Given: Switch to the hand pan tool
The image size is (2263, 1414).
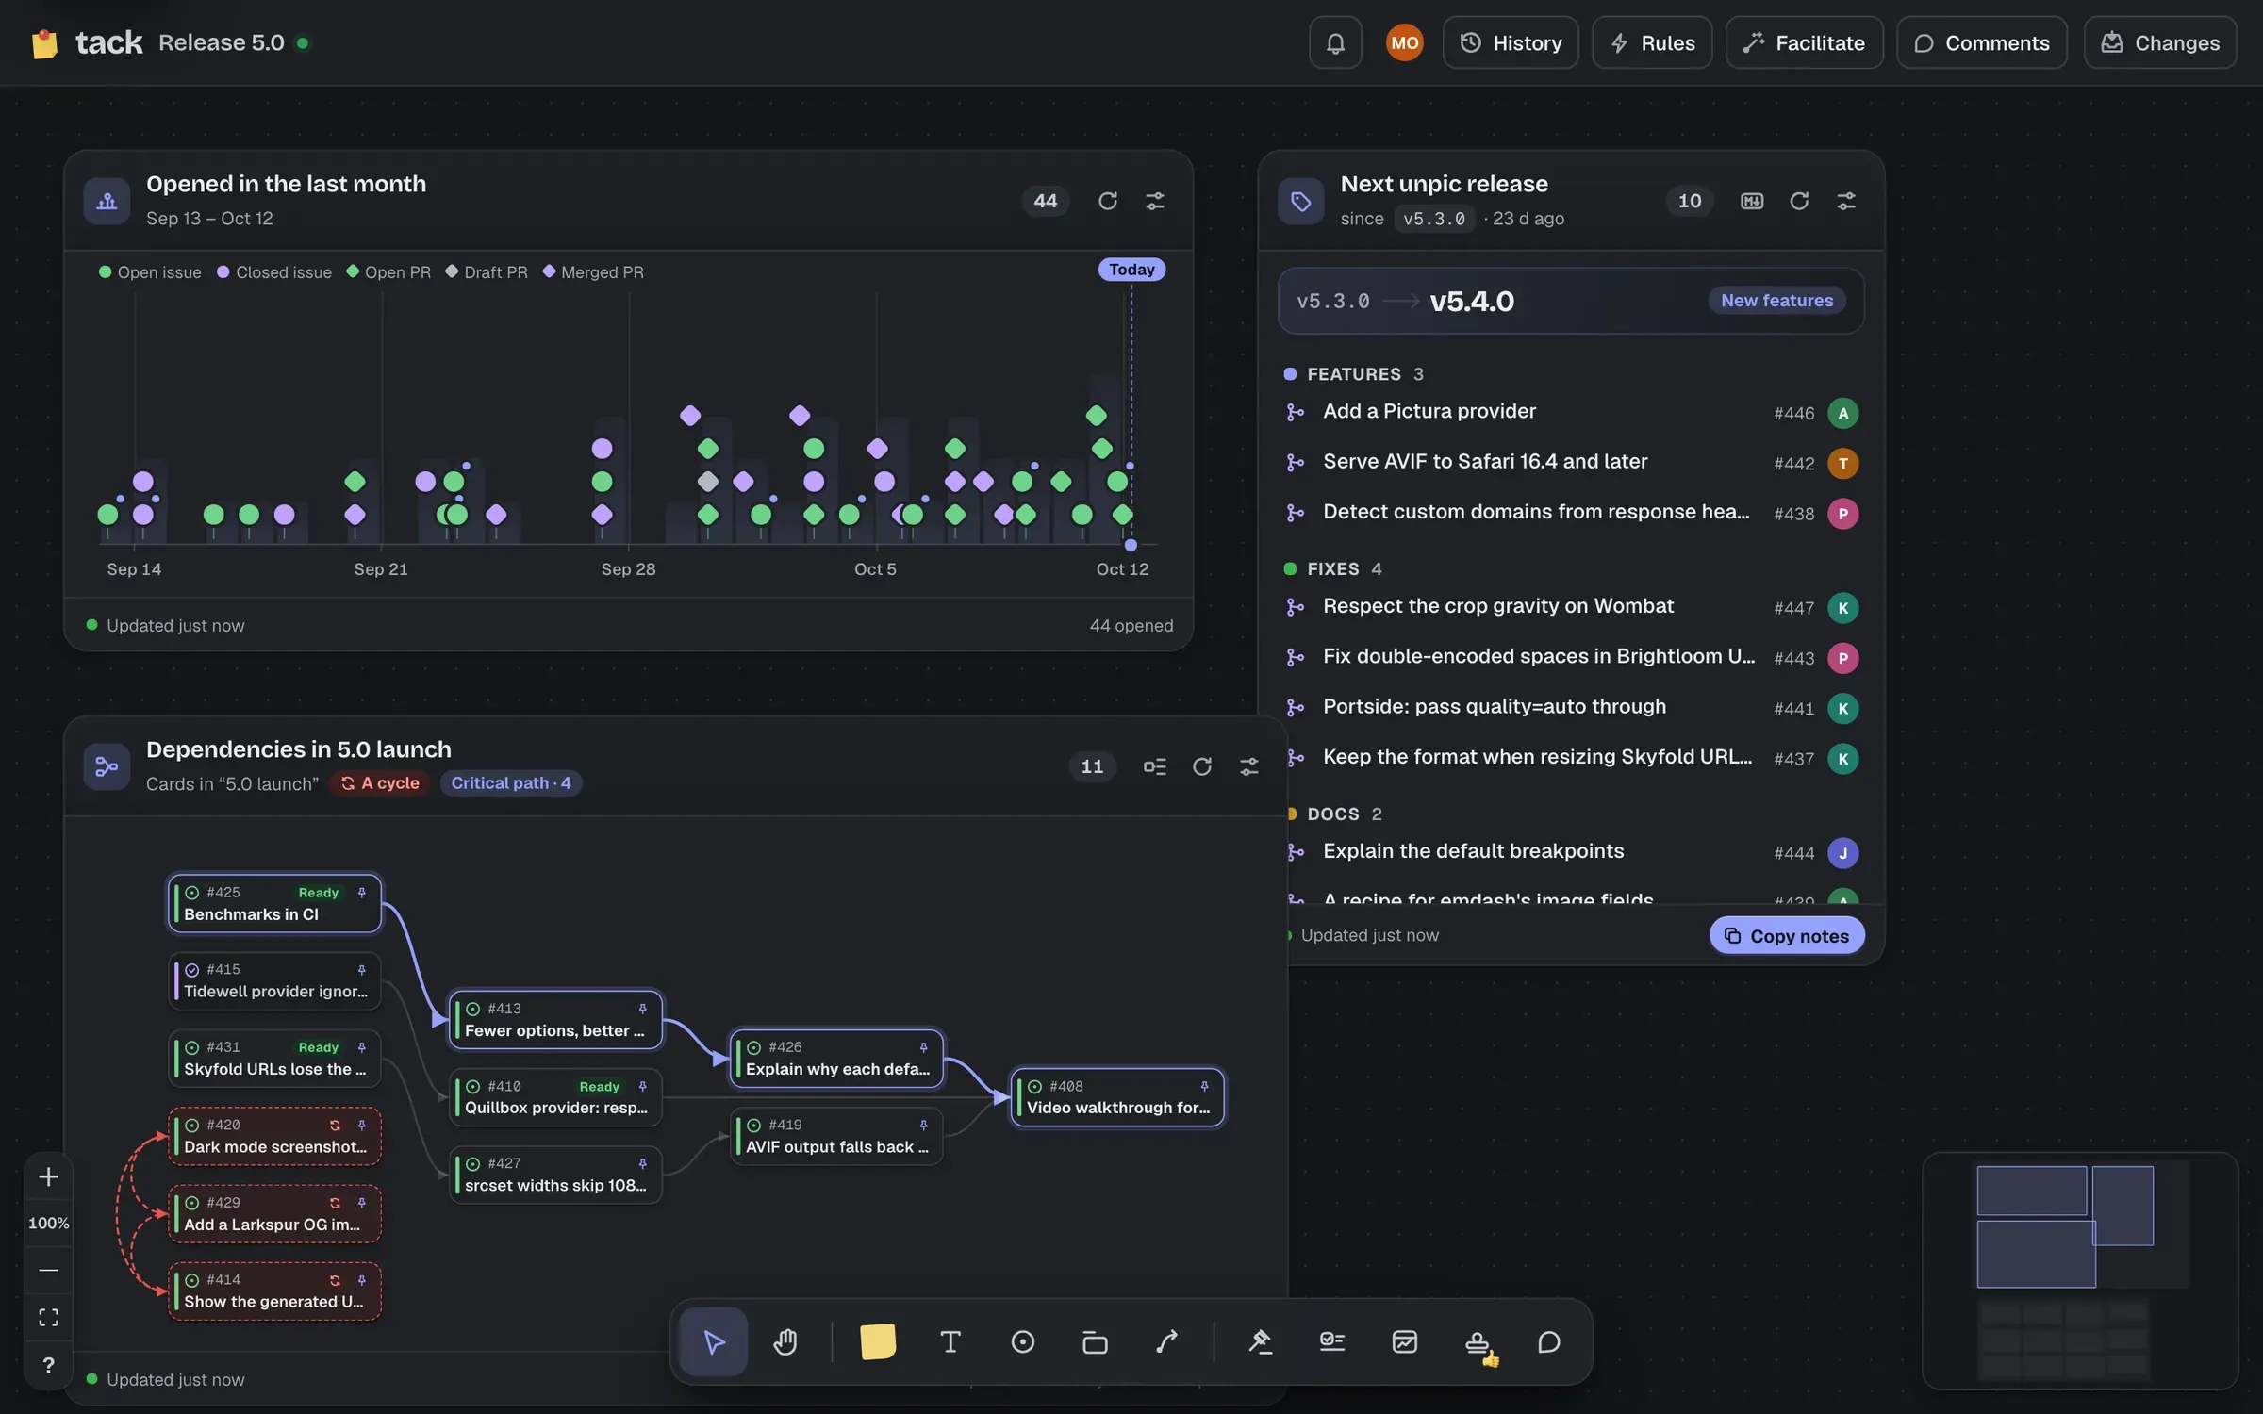Looking at the screenshot, I should (785, 1341).
